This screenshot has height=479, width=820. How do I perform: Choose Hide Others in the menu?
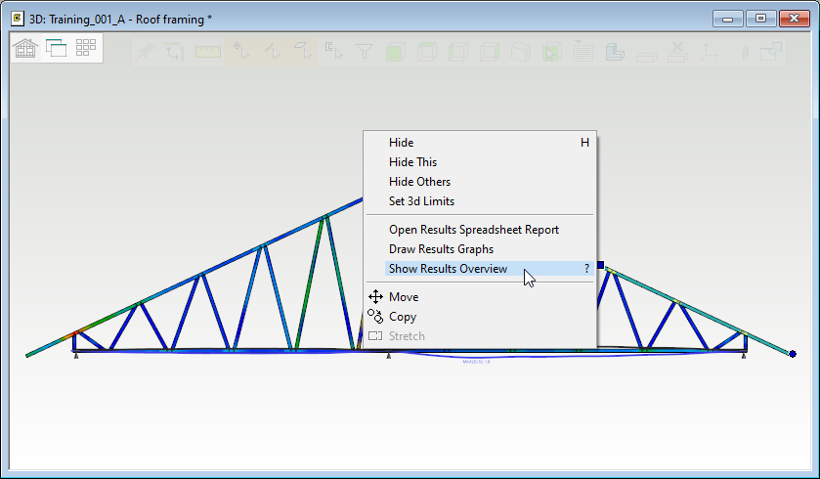click(x=419, y=182)
